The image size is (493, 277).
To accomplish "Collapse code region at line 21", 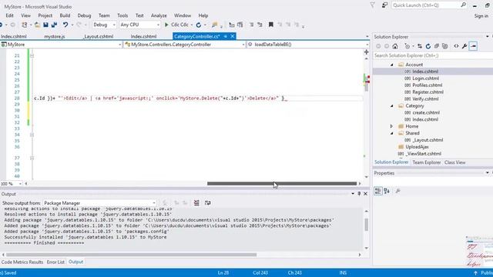I will (32, 55).
